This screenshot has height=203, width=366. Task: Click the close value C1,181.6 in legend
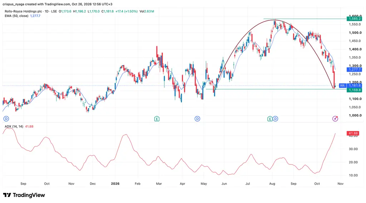[108, 11]
